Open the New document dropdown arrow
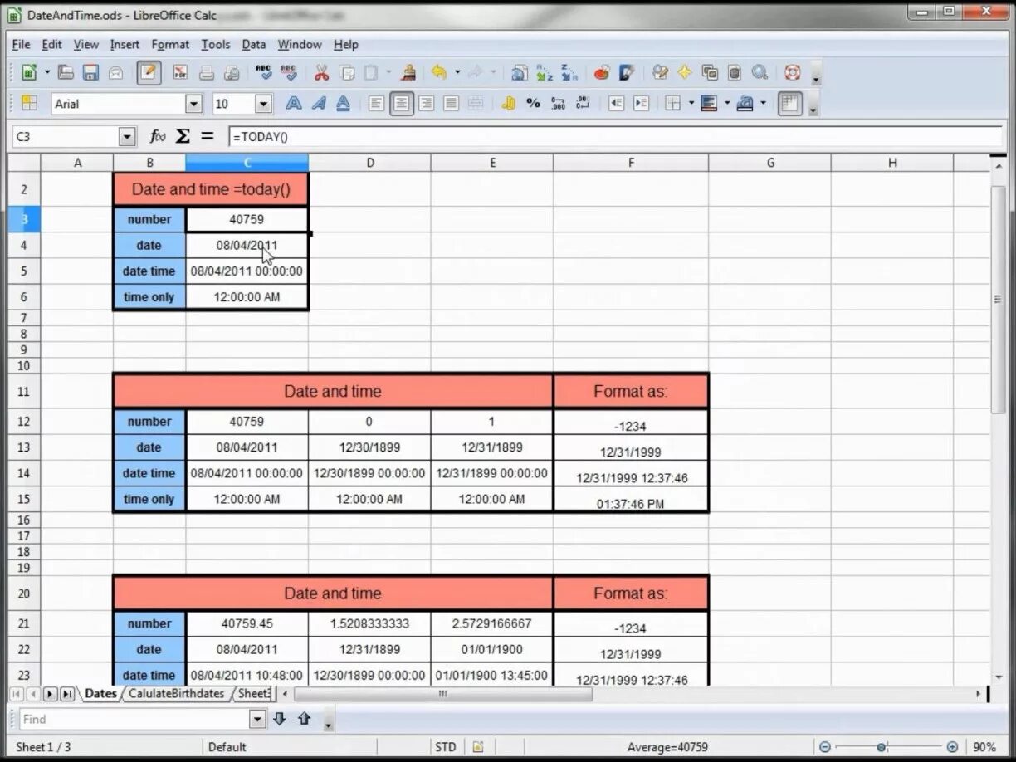Viewport: 1016px width, 762px height. pyautogui.click(x=47, y=72)
